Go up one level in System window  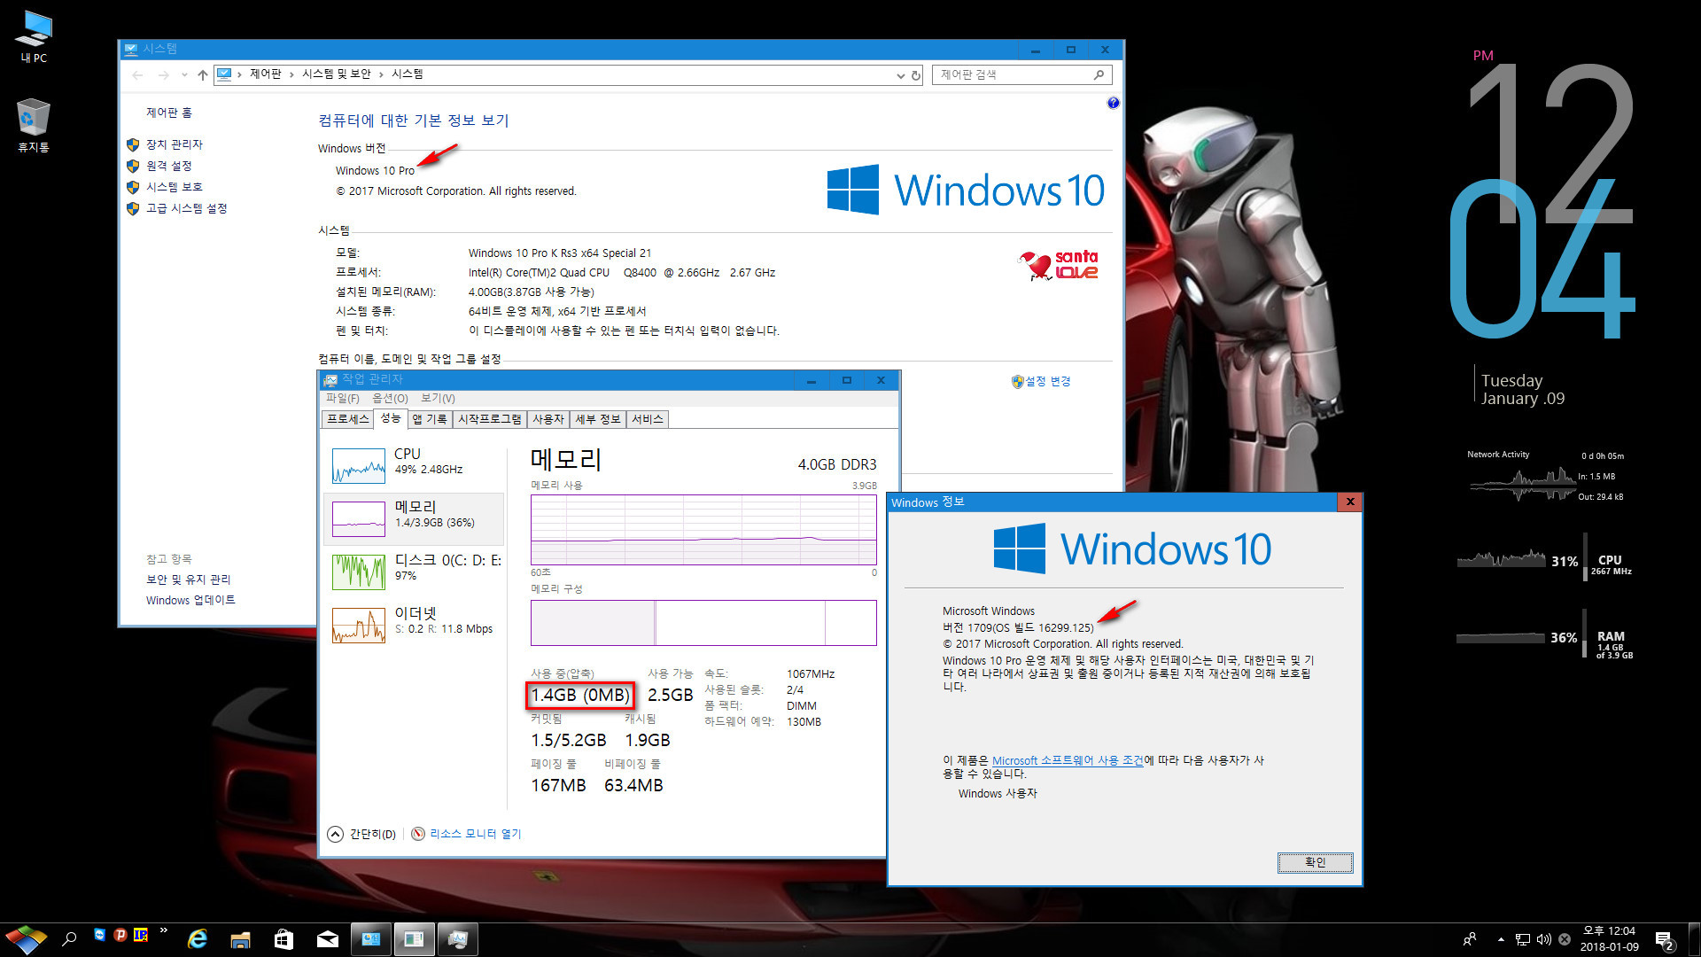[x=203, y=74]
